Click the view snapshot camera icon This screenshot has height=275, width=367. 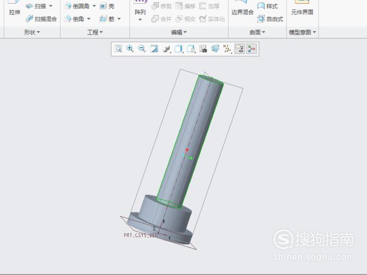[203, 49]
